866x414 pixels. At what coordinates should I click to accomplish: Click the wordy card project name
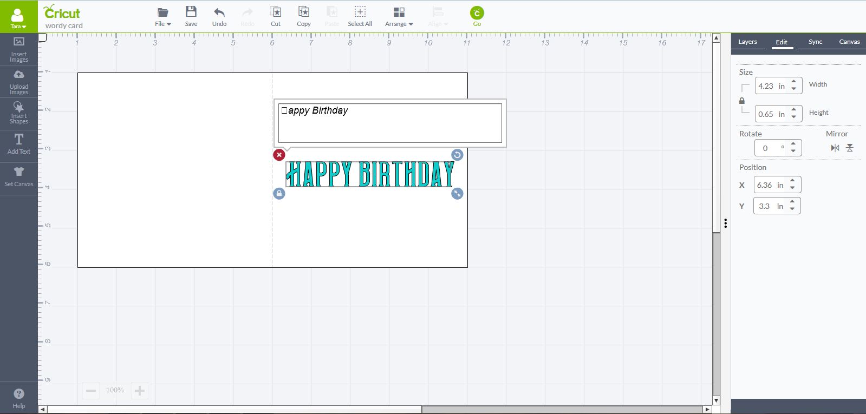[x=64, y=25]
